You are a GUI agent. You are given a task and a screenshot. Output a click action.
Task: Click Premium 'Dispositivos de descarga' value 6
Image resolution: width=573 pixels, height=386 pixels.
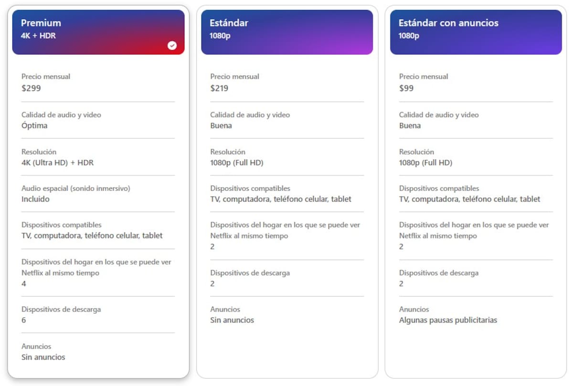24,320
